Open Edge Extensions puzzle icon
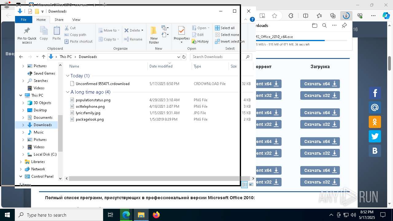Viewport: 393px width, 221px height. click(291, 16)
